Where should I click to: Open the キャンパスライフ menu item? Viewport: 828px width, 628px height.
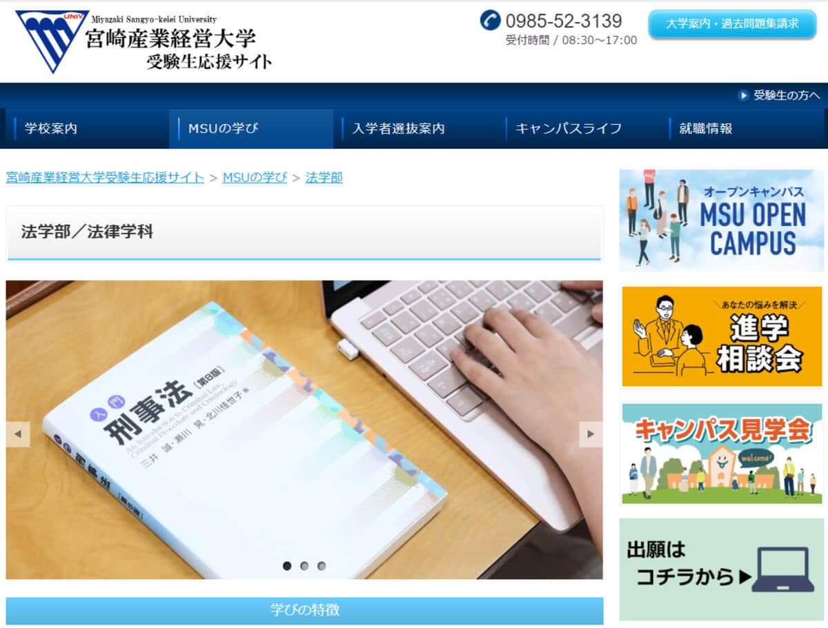(569, 128)
